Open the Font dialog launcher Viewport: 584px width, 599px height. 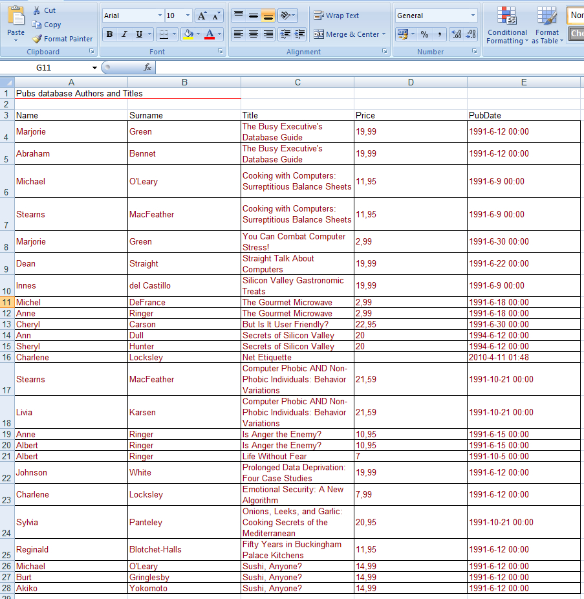point(220,51)
